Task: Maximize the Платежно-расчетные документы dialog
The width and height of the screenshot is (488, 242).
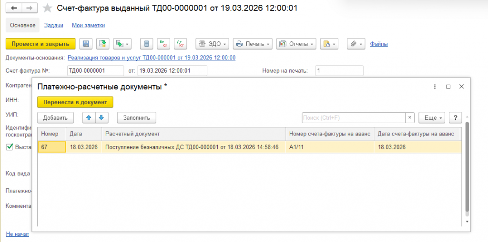Action: point(448,87)
